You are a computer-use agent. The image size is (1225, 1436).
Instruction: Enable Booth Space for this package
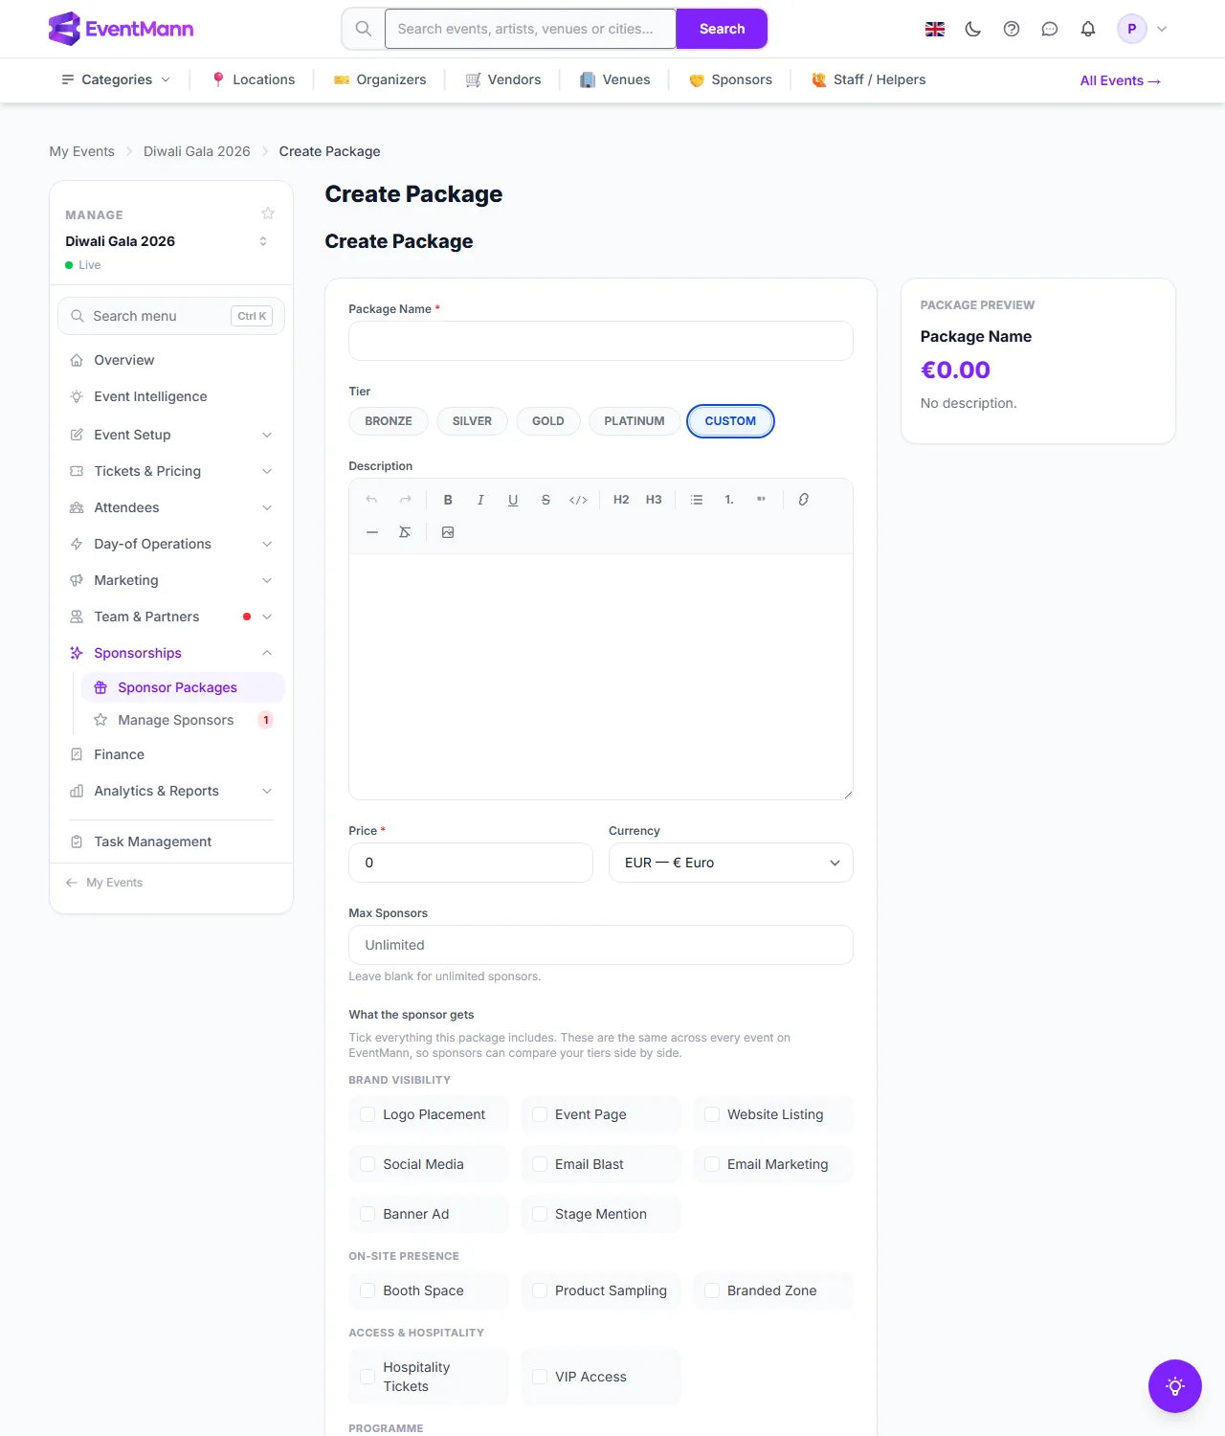[x=367, y=1290]
